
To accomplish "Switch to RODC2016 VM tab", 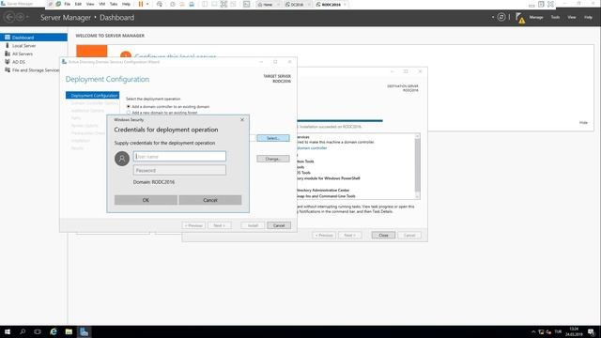I will (x=331, y=5).
